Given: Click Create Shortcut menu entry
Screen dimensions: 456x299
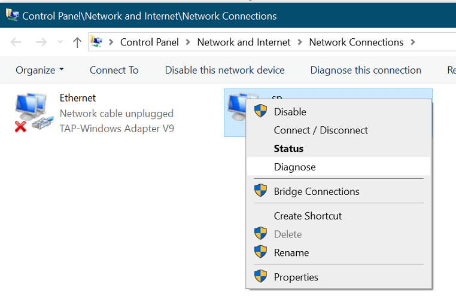Looking at the screenshot, I should pos(308,216).
